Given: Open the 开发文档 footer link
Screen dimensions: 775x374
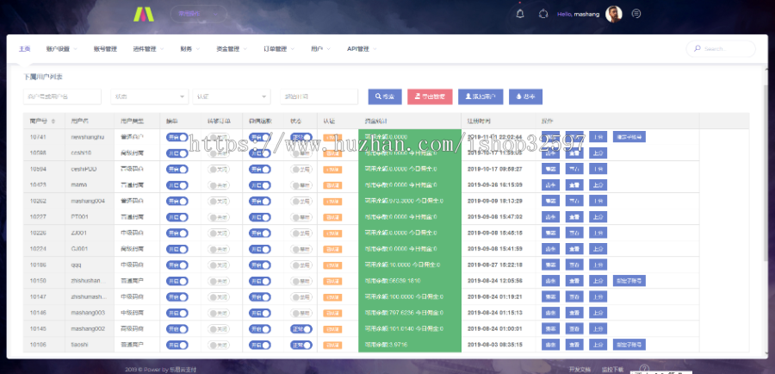Looking at the screenshot, I should (580, 369).
